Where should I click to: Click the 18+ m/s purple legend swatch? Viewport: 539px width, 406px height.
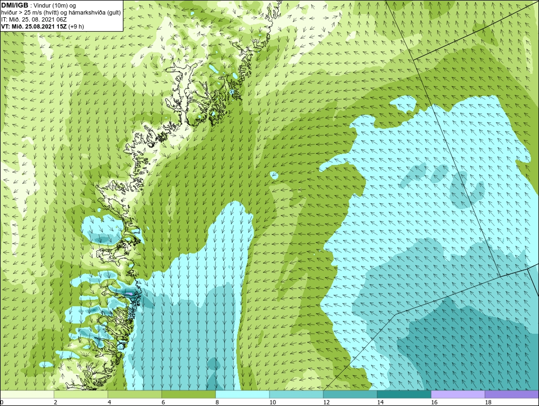click(512, 394)
